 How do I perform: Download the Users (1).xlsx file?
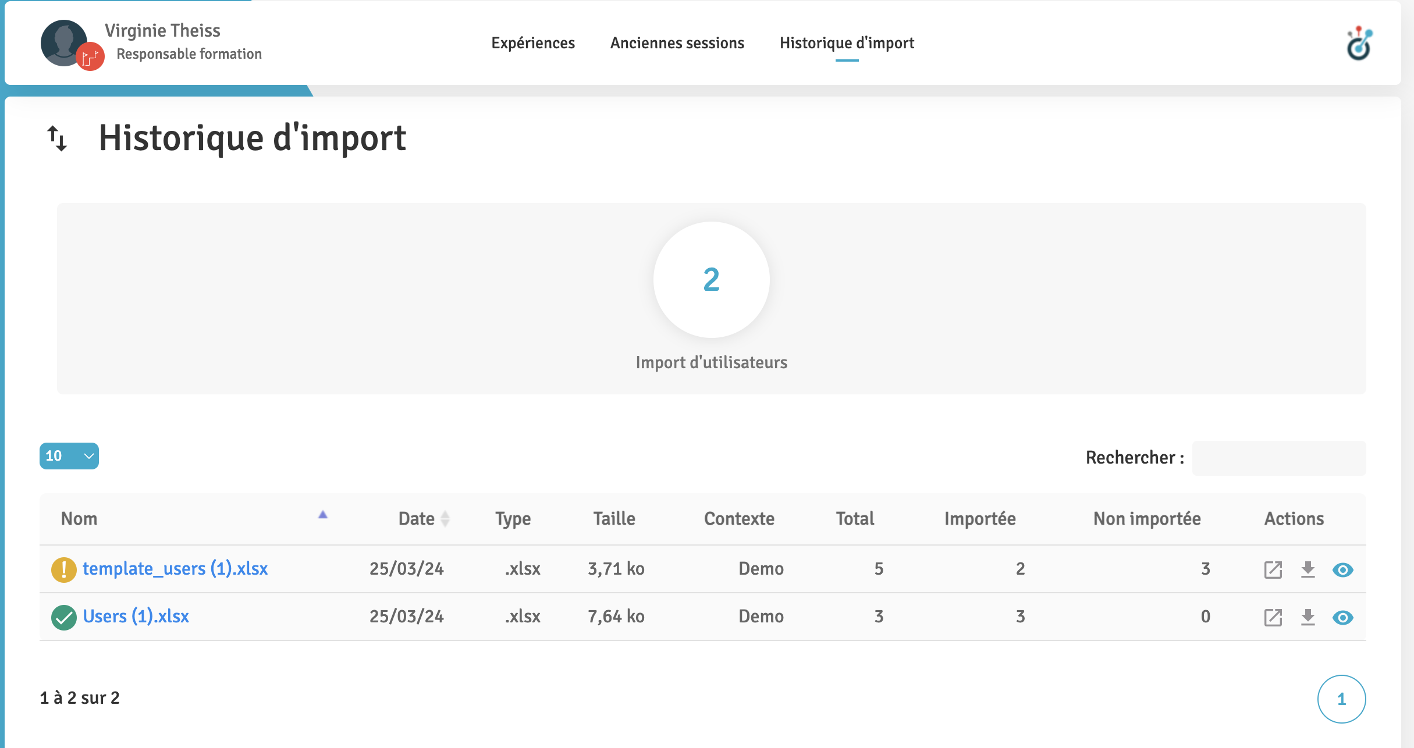tap(1308, 617)
